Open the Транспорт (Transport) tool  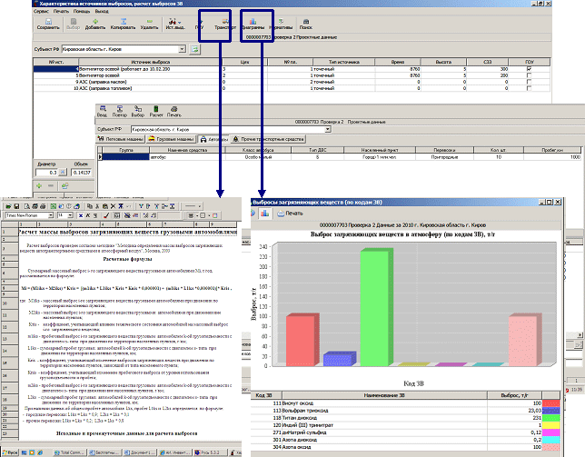219,24
